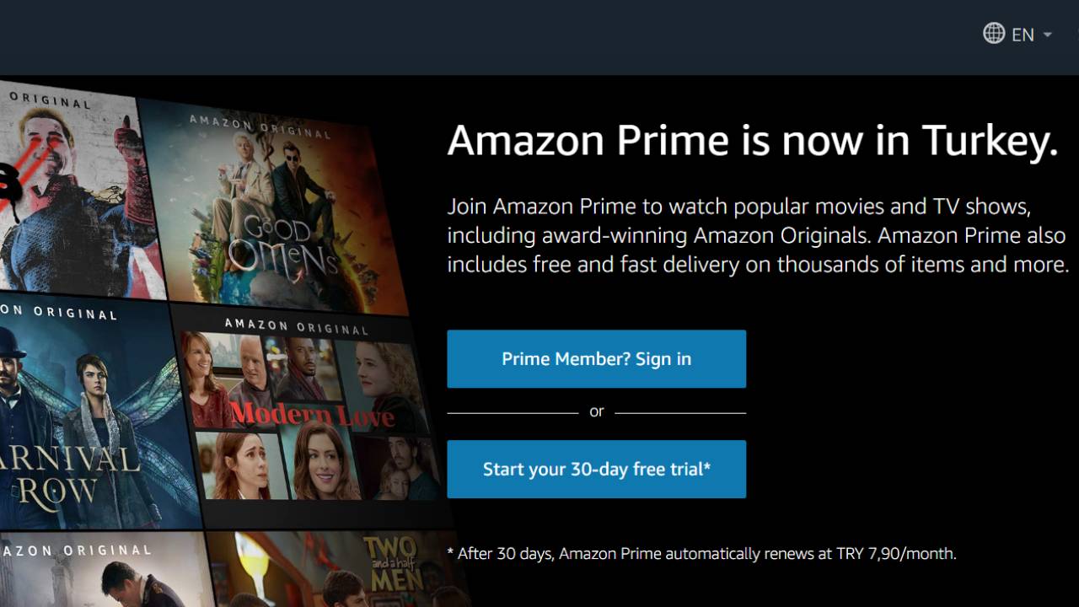This screenshot has height=607, width=1079.
Task: Select the Two and a Half Men poster
Action: 337,569
